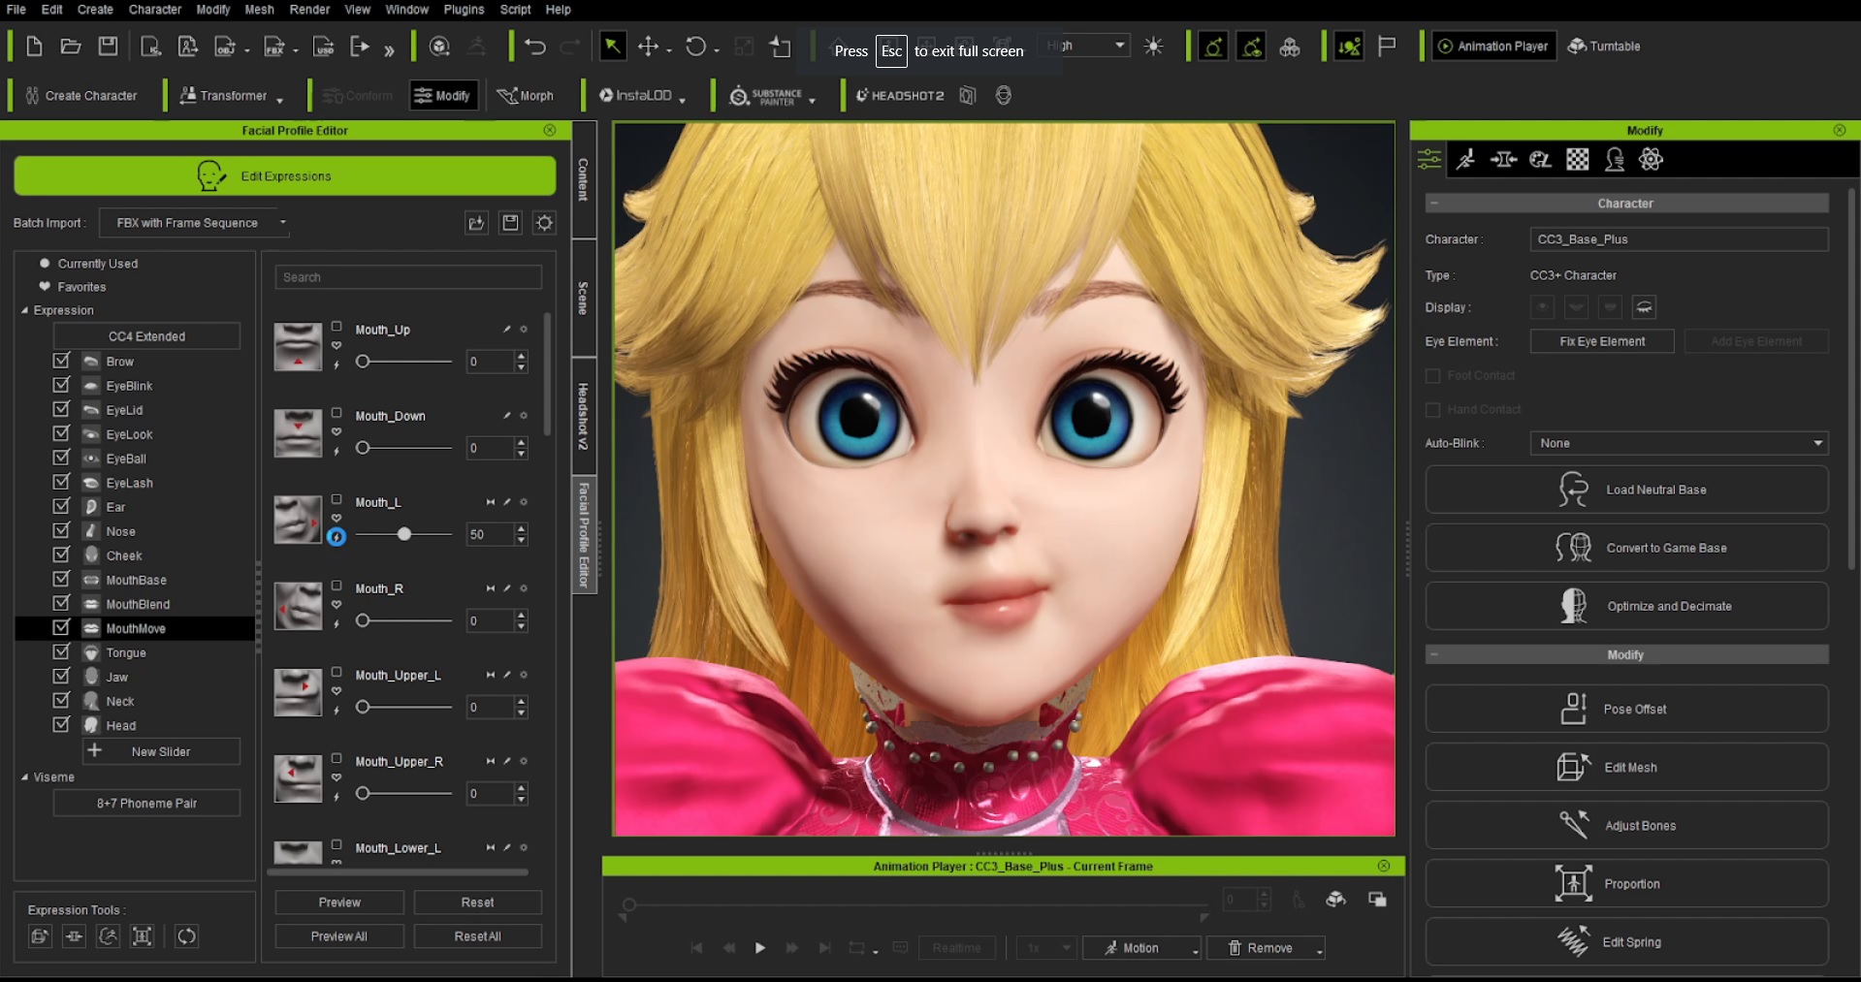Save project using floppy disk icon
The image size is (1861, 982).
[x=108, y=46]
